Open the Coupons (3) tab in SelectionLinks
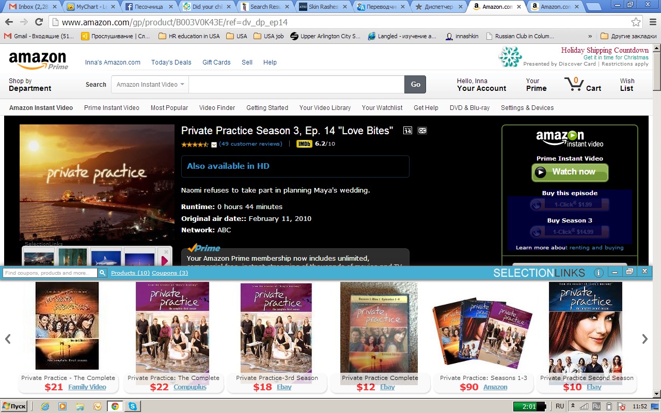The image size is (661, 413). [x=169, y=273]
